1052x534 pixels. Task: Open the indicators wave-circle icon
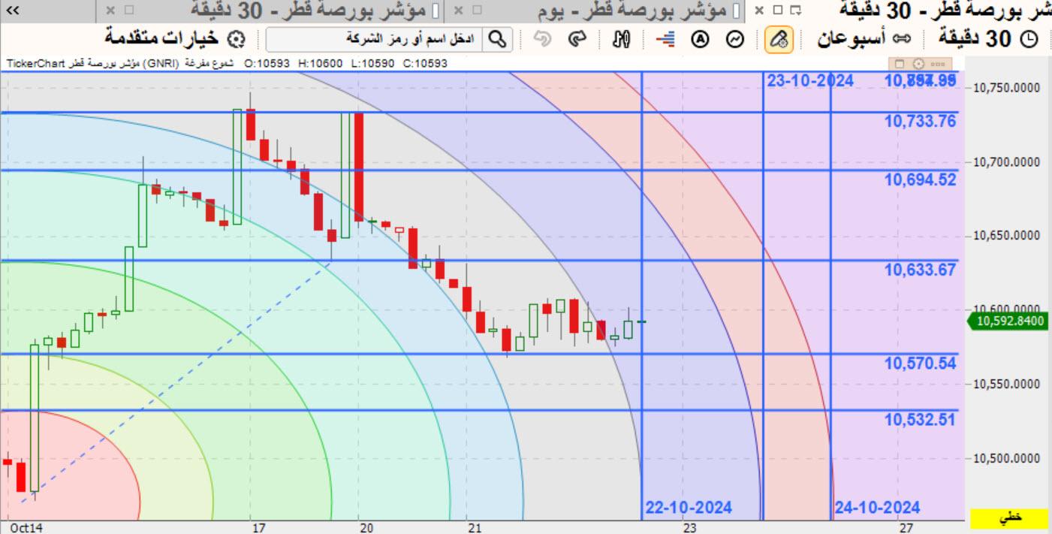[x=736, y=39]
